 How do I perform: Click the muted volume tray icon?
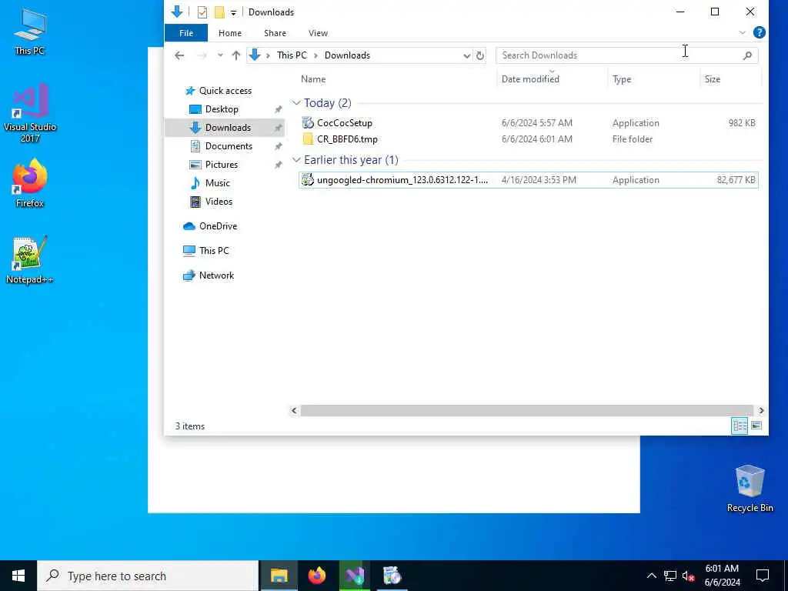[688, 576]
